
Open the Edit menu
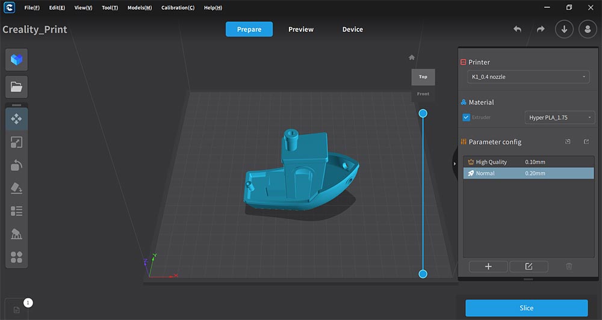[57, 8]
